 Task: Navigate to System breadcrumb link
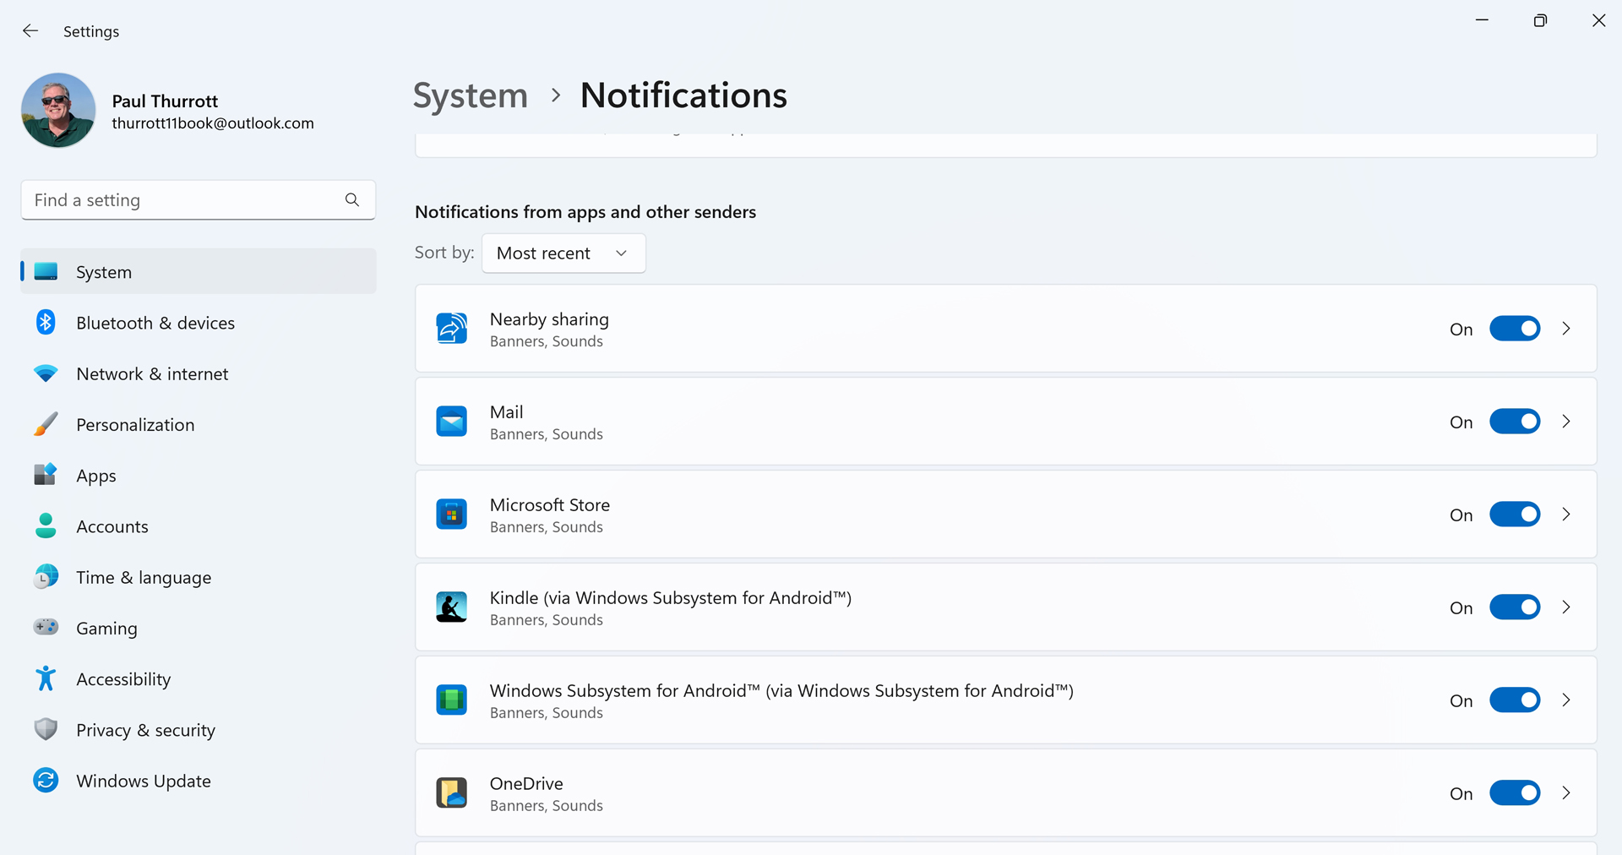tap(470, 95)
